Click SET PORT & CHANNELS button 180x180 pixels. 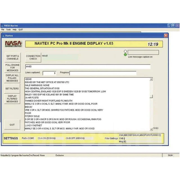coord(12,57)
